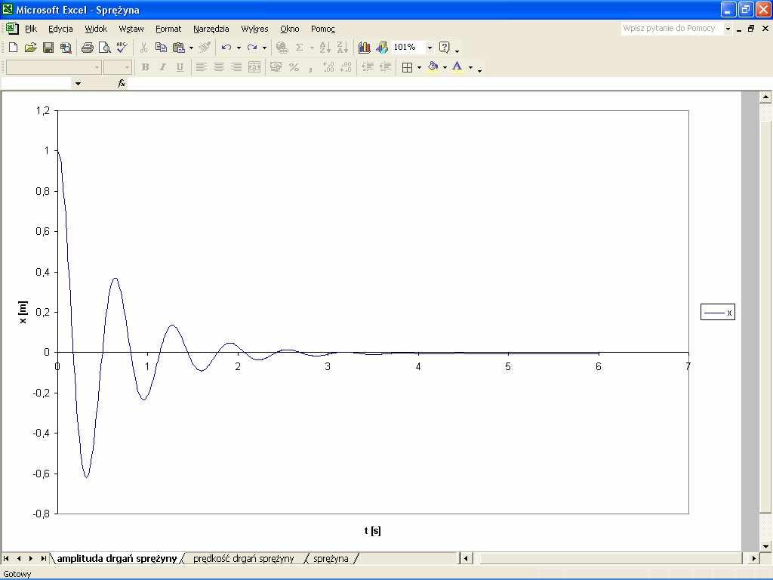
Task: Click the Help question mark icon
Action: click(444, 48)
